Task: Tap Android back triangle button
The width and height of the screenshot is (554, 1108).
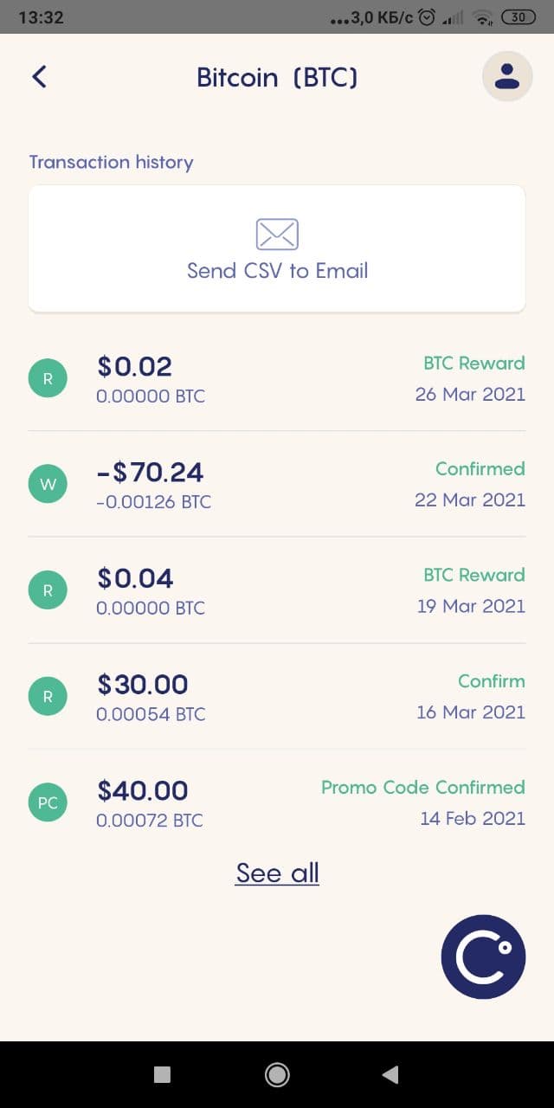Action: 390,1074
